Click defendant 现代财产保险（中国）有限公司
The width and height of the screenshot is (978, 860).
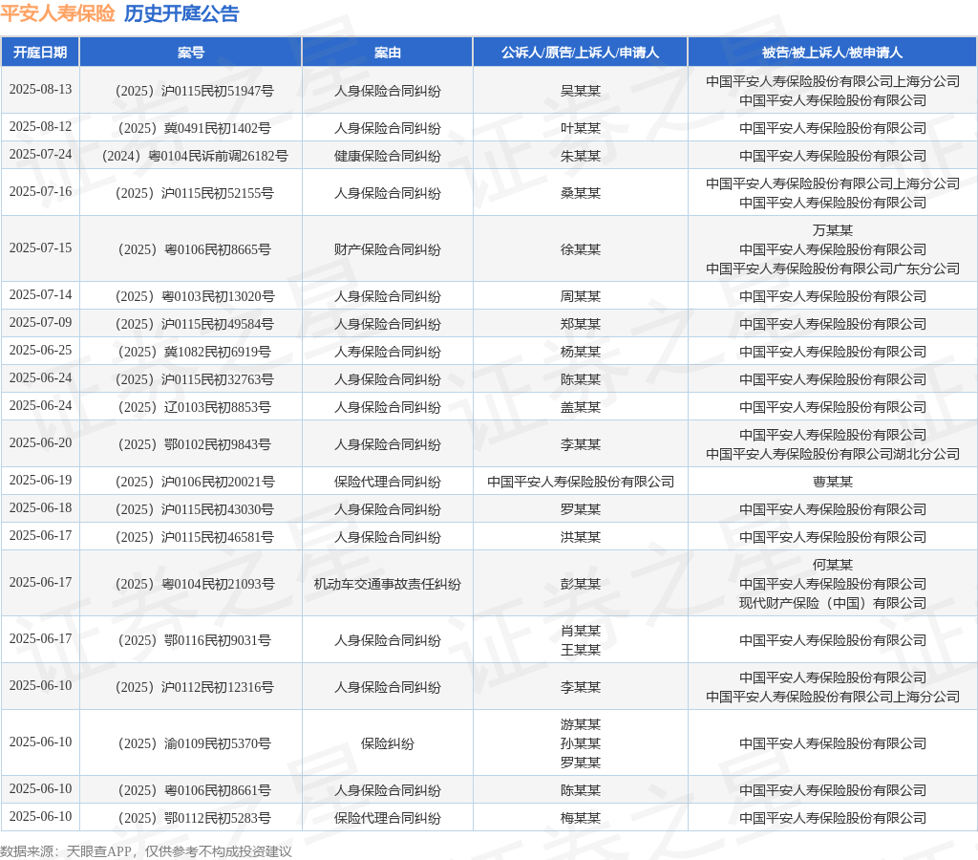click(832, 603)
